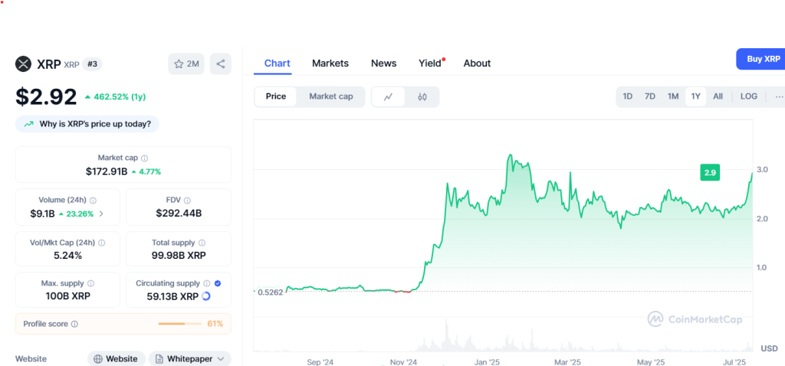The width and height of the screenshot is (785, 366).
Task: Select the 1M time range
Action: click(x=673, y=96)
